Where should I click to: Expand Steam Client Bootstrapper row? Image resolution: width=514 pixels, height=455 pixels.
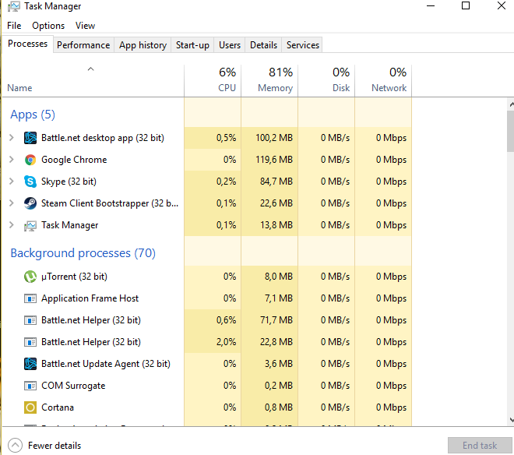click(x=12, y=203)
